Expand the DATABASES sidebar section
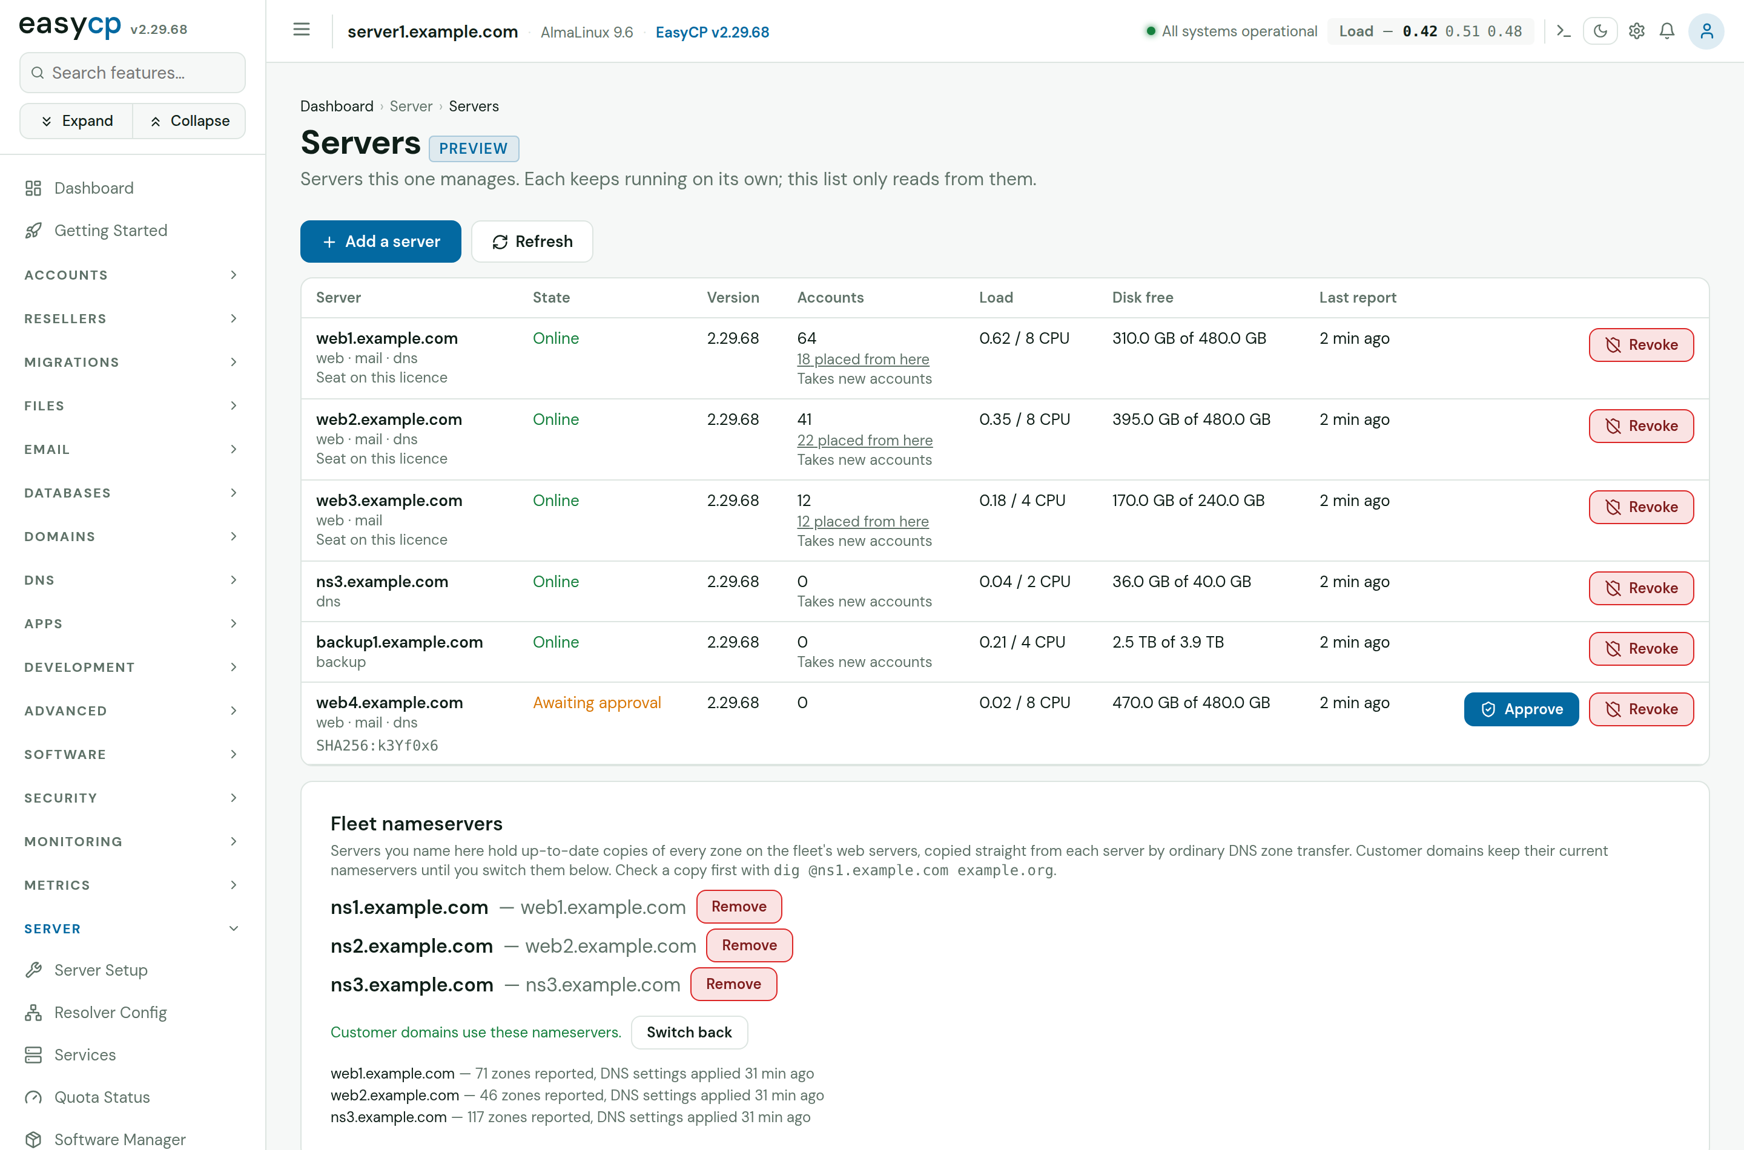1744x1150 pixels. pyautogui.click(x=132, y=493)
